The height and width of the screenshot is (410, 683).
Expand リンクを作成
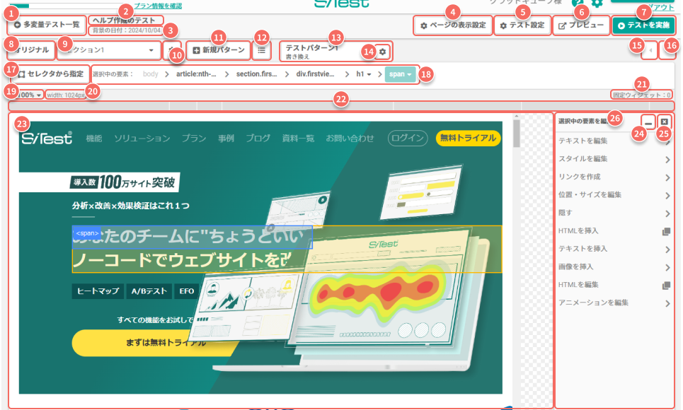(614, 177)
